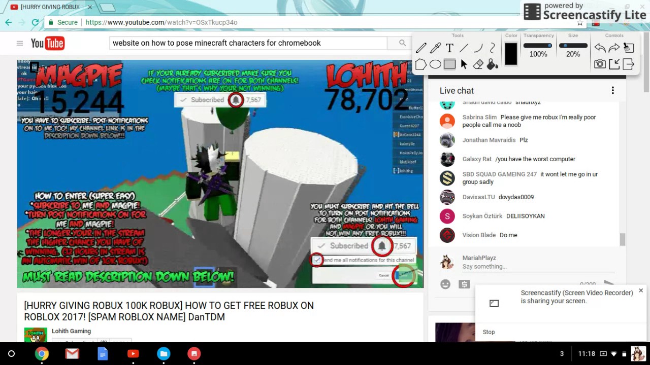
Task: Select the Pencil drawing tool
Action: (421, 48)
